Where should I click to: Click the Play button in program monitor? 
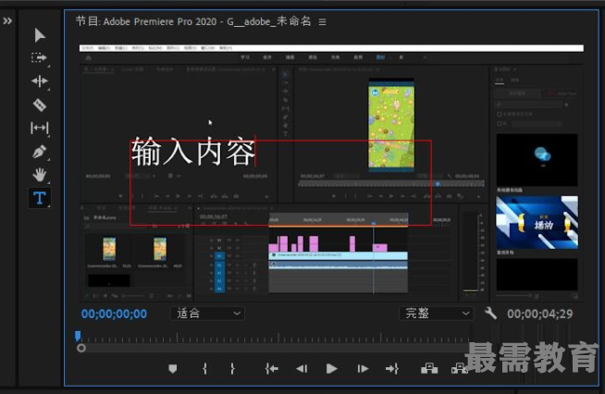(x=331, y=368)
